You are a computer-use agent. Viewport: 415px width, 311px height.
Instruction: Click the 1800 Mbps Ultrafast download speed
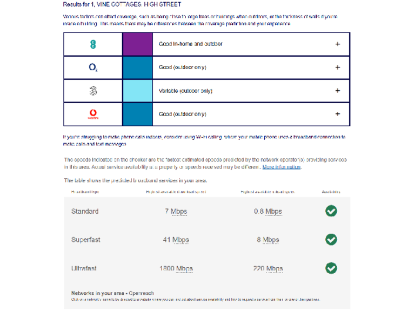(x=176, y=268)
